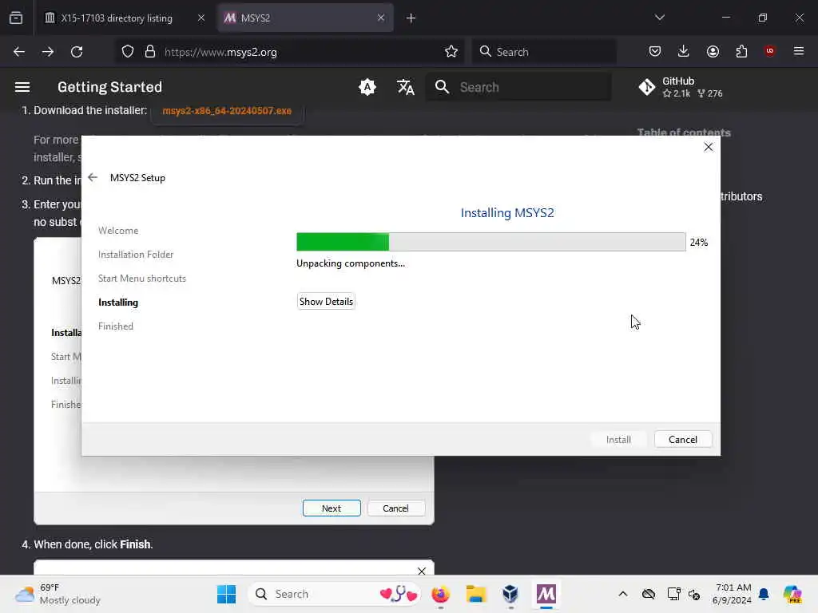Select the Finished step label

pos(116,326)
